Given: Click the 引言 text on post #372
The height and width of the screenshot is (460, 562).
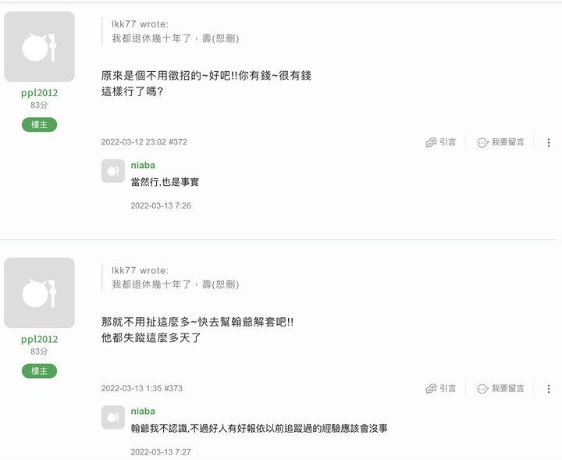Looking at the screenshot, I should pos(448,142).
